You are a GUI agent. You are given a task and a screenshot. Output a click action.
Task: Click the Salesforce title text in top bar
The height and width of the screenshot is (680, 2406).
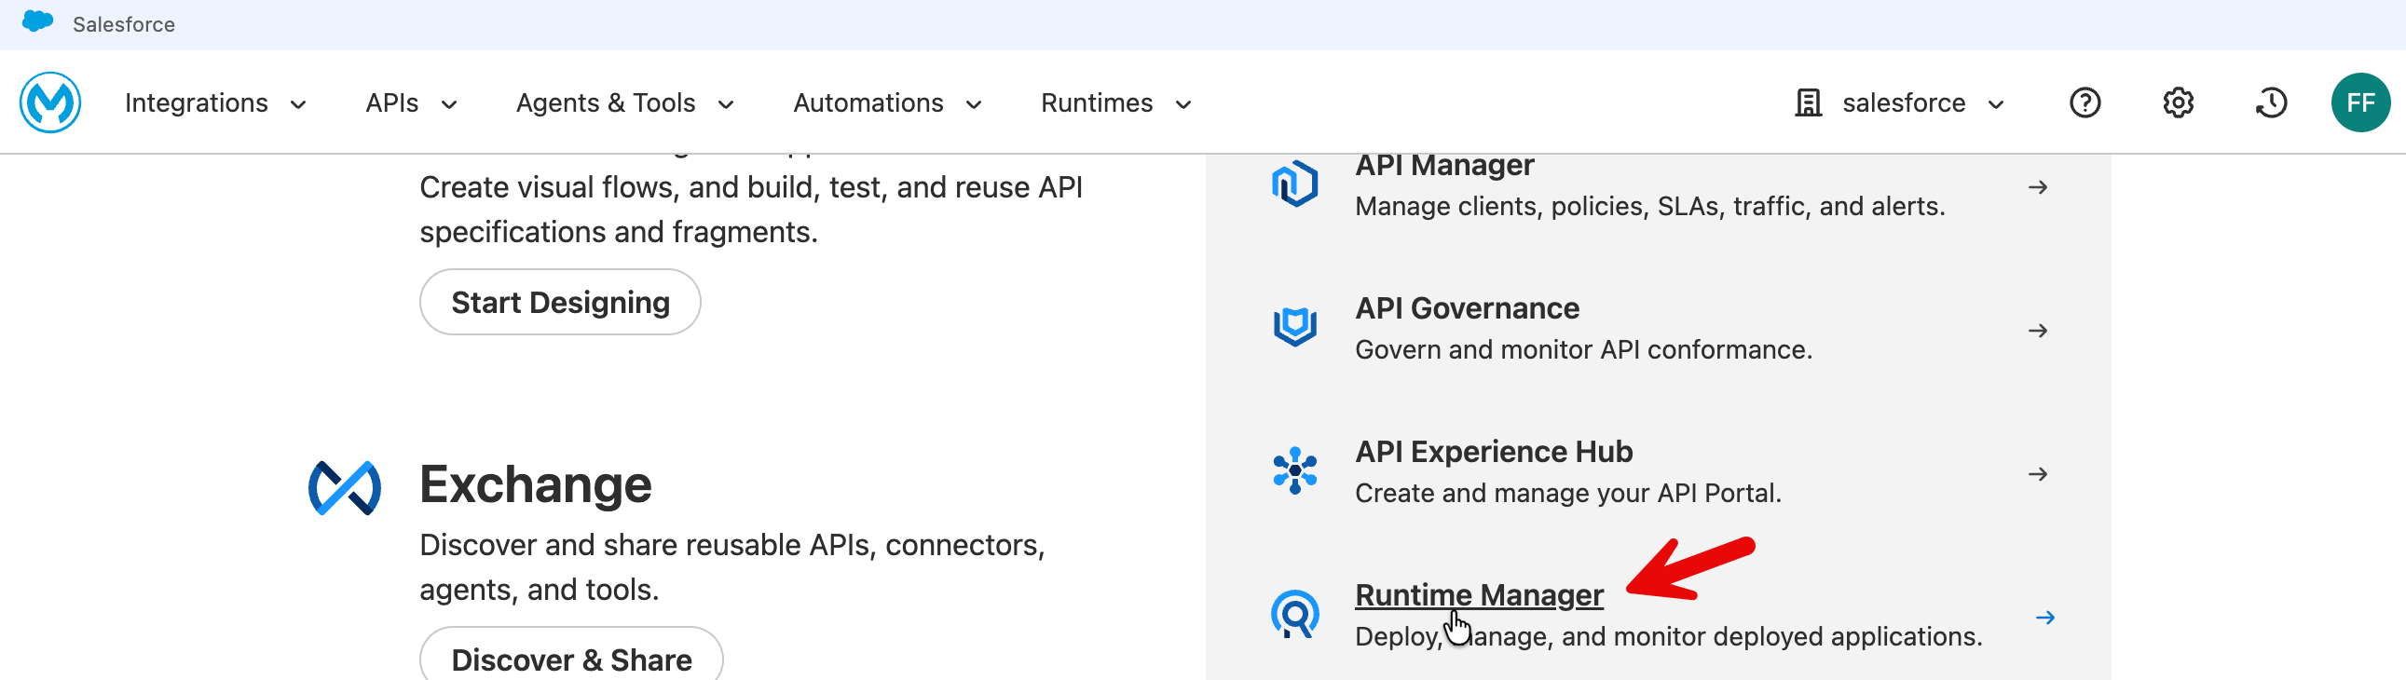tap(123, 24)
